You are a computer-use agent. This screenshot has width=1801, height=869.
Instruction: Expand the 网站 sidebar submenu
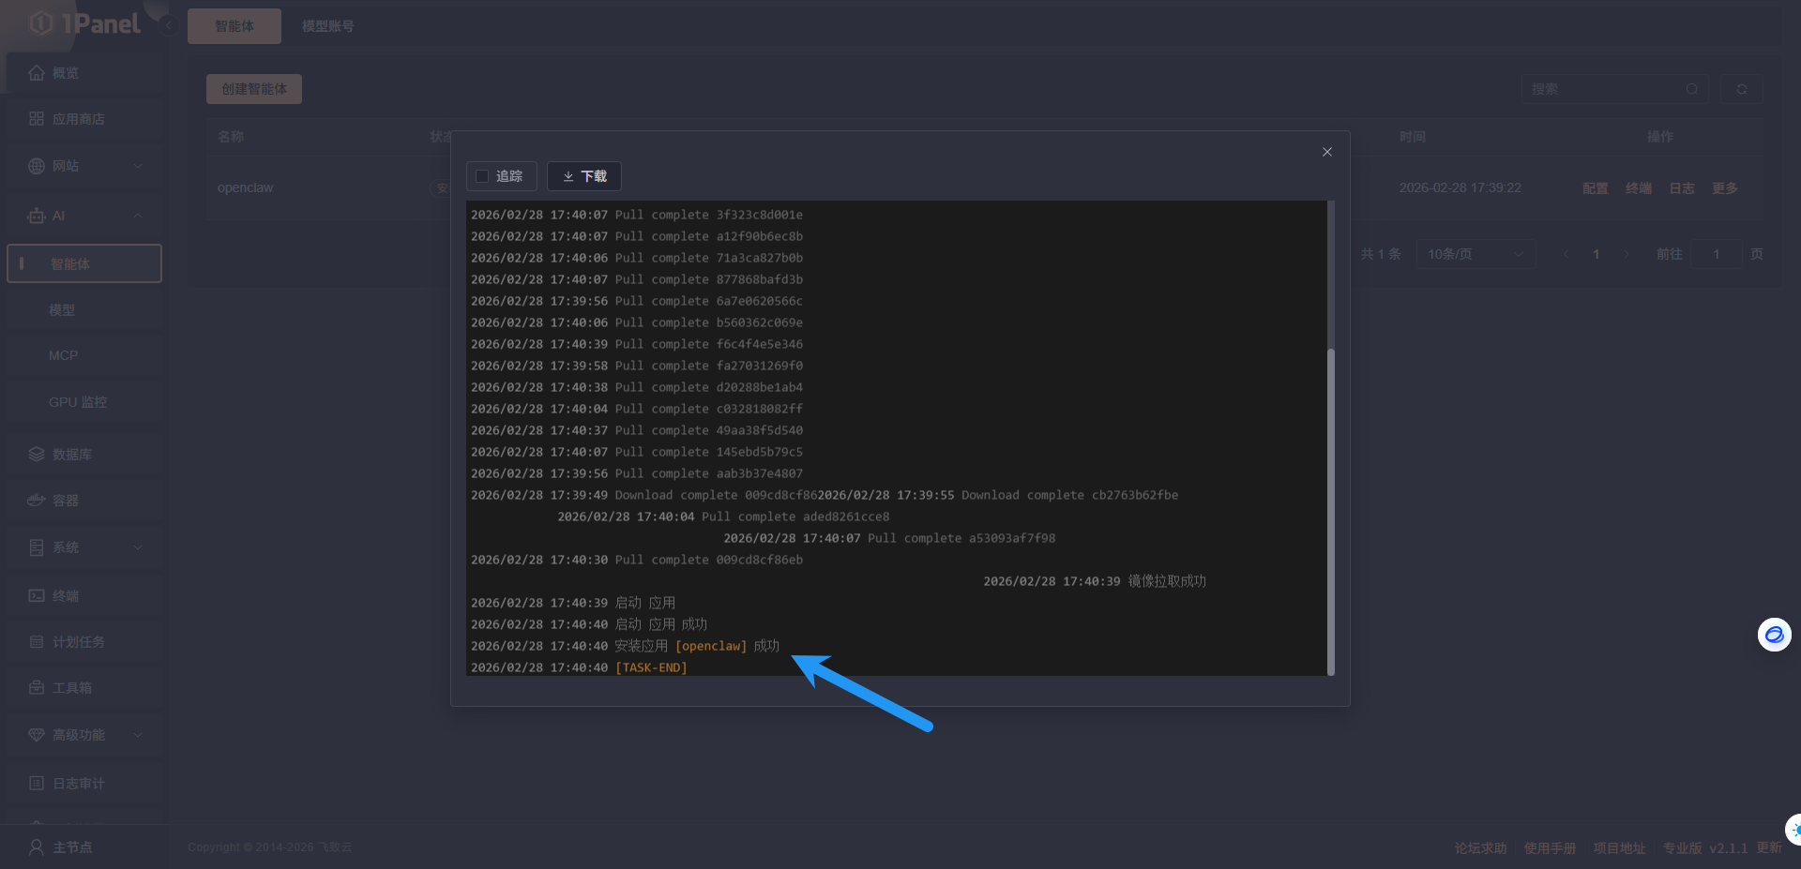pos(138,166)
